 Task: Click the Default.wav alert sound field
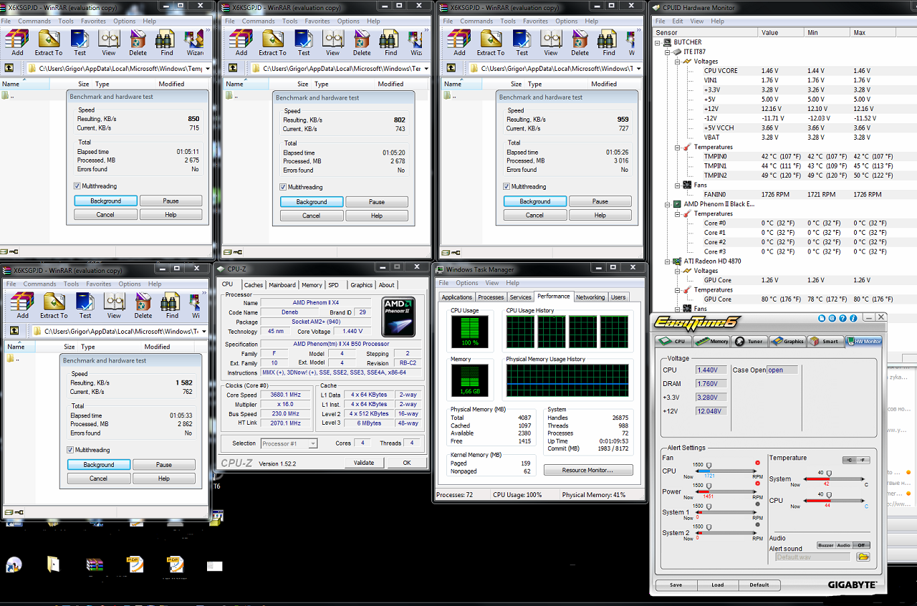[813, 557]
